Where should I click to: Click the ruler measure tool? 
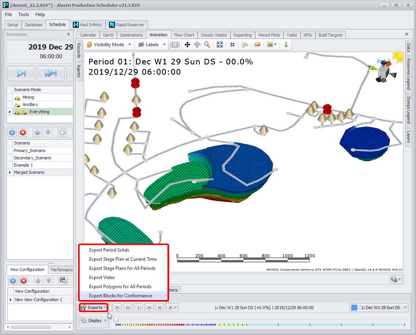click(257, 45)
